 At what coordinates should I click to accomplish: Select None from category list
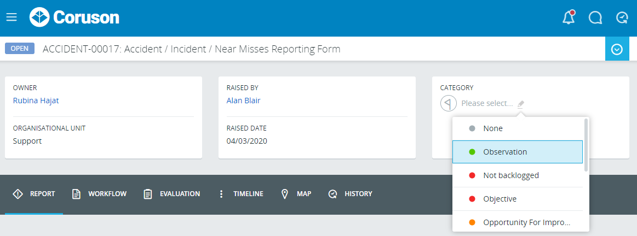(x=518, y=128)
